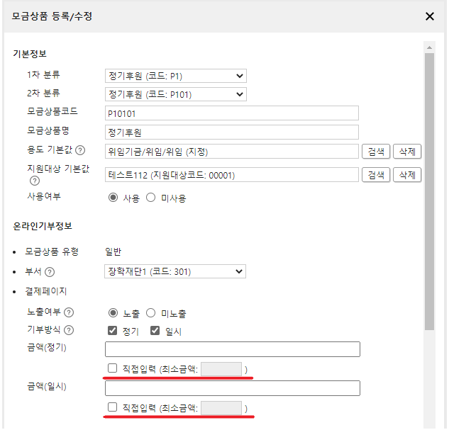Click 검색 button for 용도 기본값
The width and height of the screenshot is (449, 430).
click(376, 151)
